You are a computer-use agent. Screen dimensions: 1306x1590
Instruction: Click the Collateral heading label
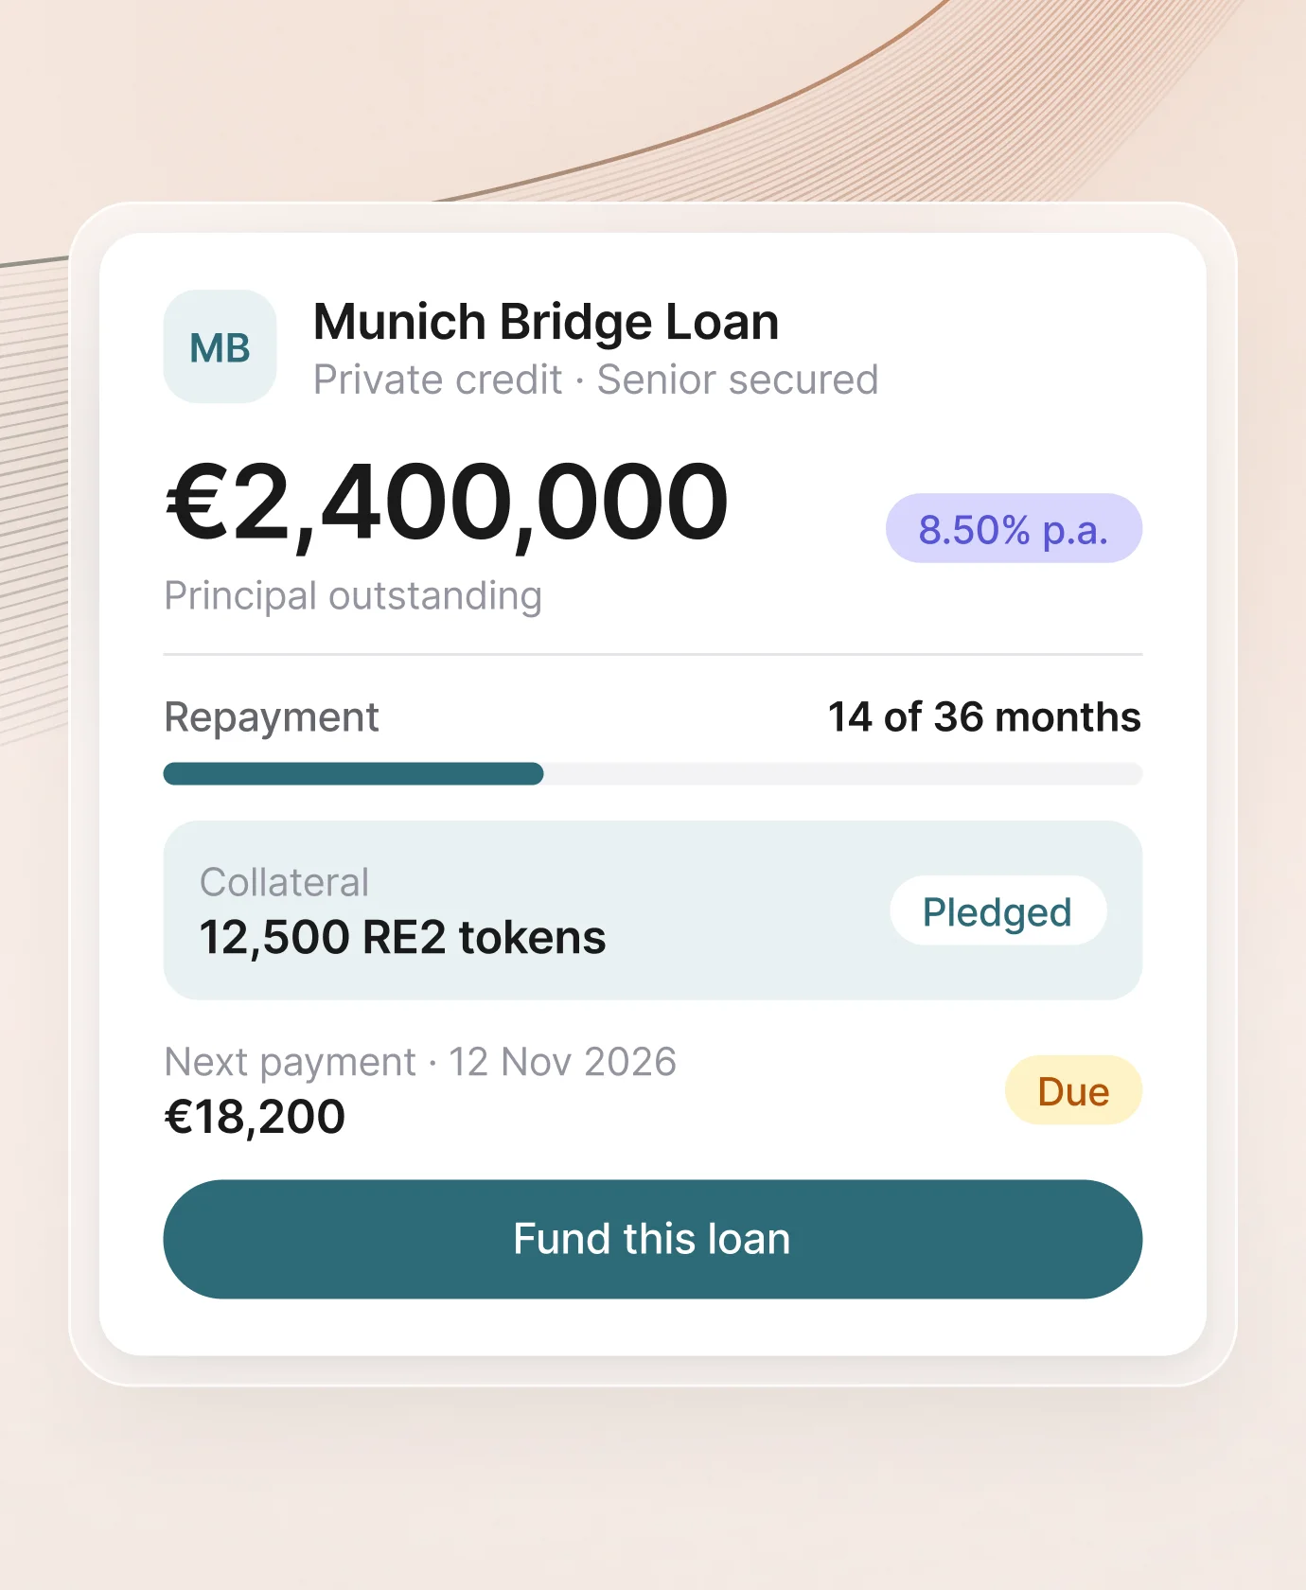pyautogui.click(x=284, y=882)
